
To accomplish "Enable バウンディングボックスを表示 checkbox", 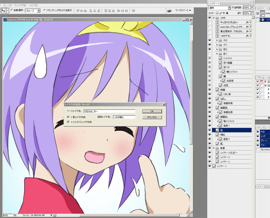I will (x=45, y=10).
